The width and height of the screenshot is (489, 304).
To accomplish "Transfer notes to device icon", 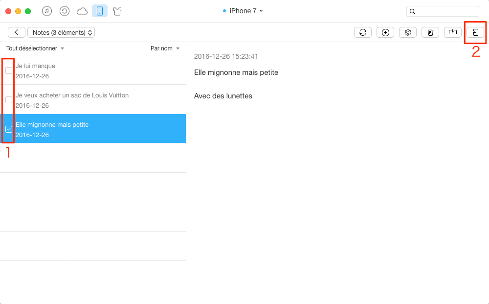I will coord(475,32).
